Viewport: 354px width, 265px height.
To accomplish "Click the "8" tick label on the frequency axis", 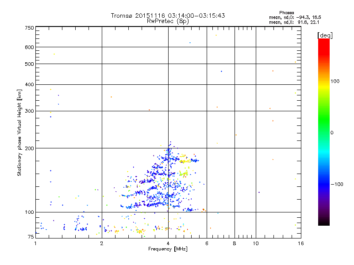I will [235, 243].
